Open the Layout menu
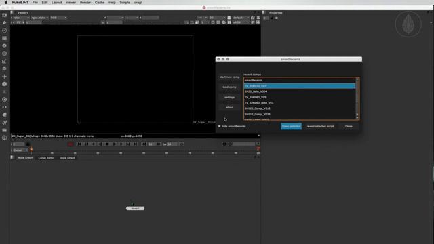434x244 pixels. (x=56, y=3)
